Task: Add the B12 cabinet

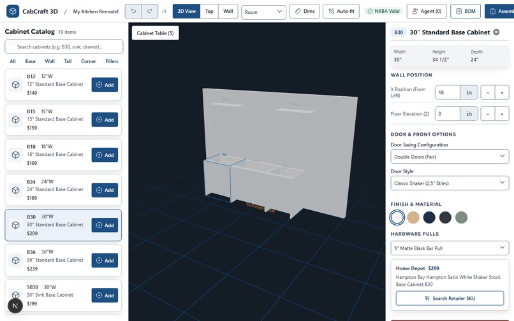Action: coord(105,85)
